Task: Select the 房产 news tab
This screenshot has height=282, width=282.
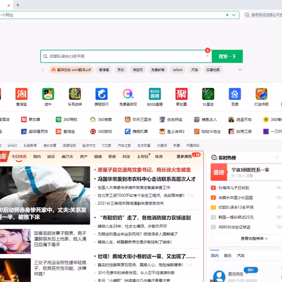Action: 83,156
